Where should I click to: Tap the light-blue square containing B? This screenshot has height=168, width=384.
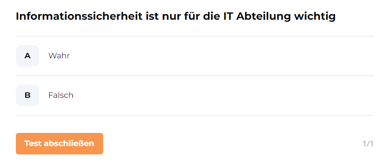pos(27,95)
